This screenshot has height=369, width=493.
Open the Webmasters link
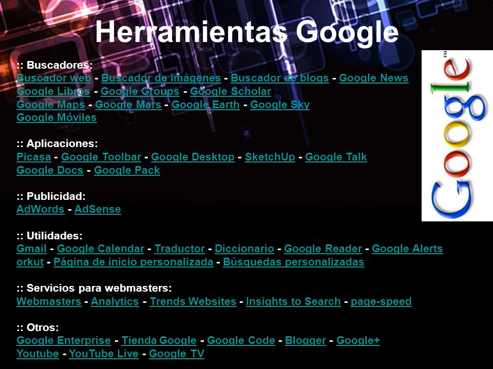pyautogui.click(x=49, y=301)
